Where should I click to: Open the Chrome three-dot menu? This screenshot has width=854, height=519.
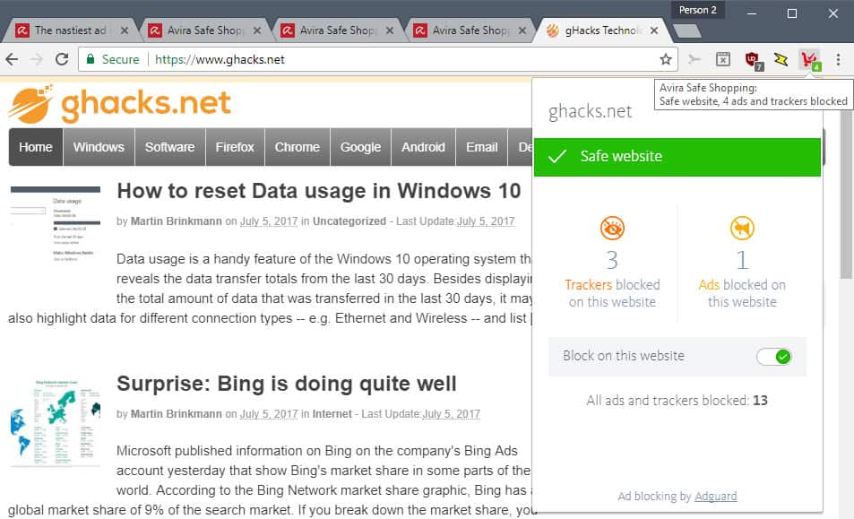point(838,58)
